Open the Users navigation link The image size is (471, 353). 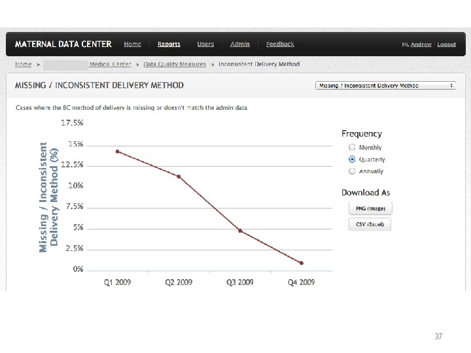tap(205, 44)
